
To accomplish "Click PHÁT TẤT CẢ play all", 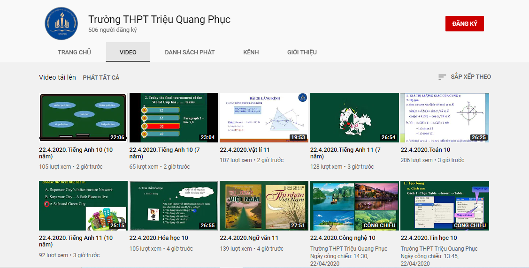I will coord(101,77).
